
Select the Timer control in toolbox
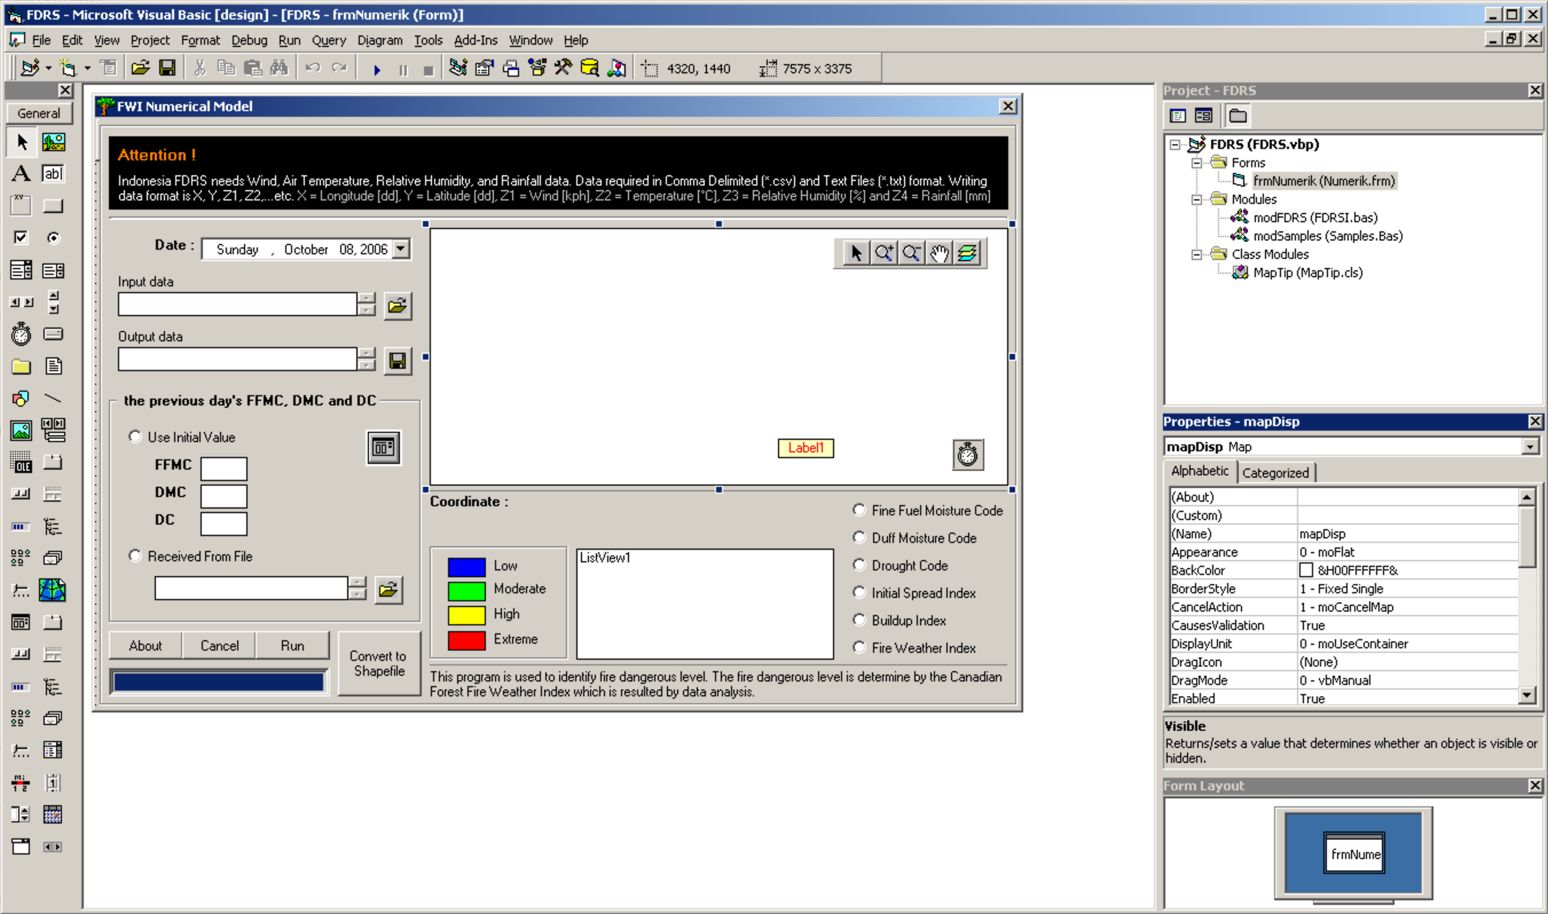coord(20,334)
